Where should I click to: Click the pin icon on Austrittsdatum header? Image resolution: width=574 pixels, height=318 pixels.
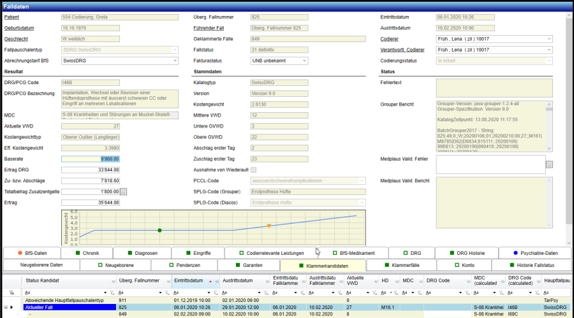267,280
